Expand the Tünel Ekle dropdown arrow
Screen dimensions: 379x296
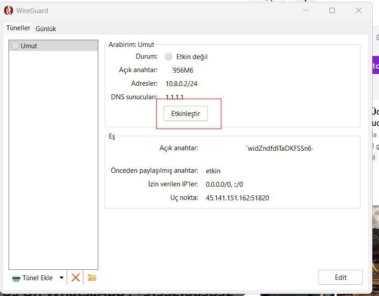[61, 278]
